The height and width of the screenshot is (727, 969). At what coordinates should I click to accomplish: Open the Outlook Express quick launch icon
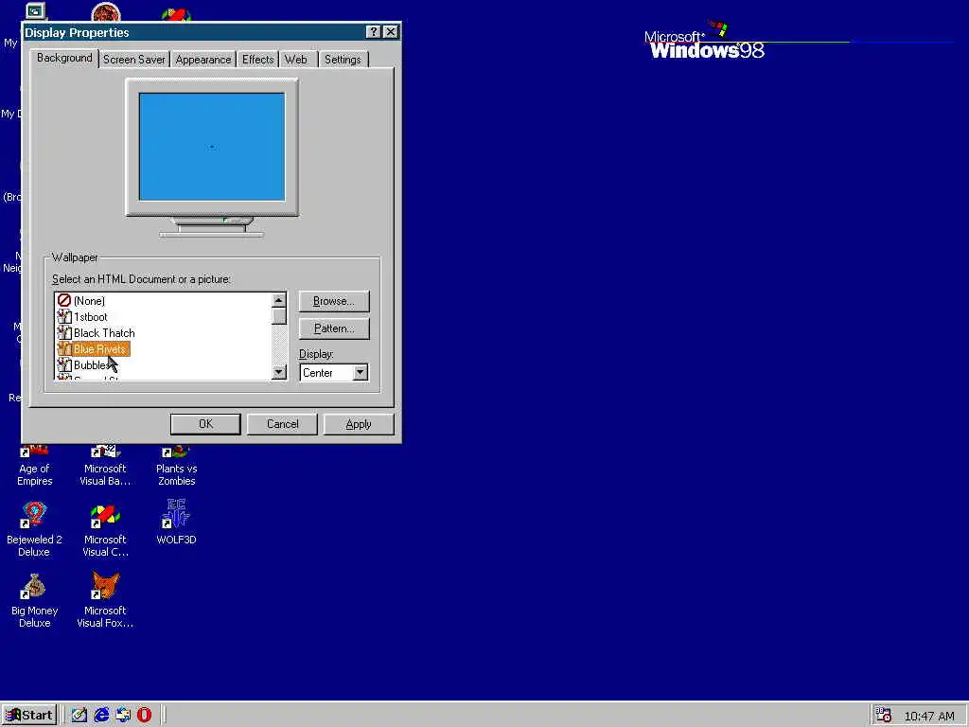pyautogui.click(x=123, y=715)
